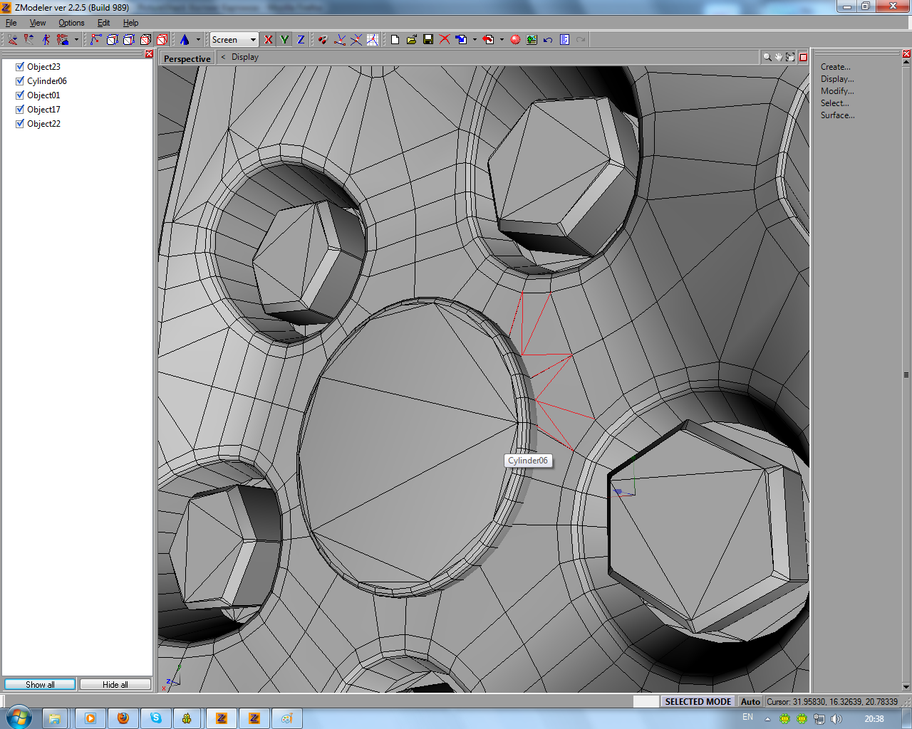
Task: Click the first selection tool icon in toolbar
Action: coord(13,40)
